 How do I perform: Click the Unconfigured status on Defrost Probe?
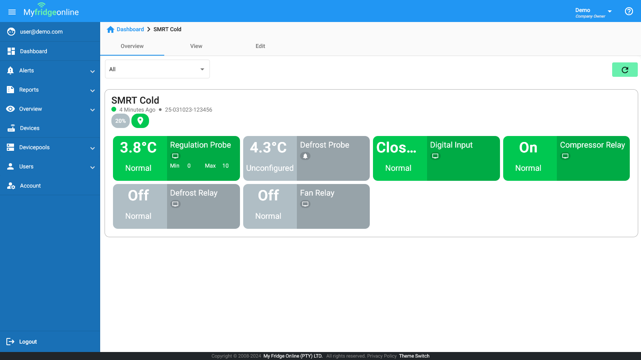click(x=270, y=168)
